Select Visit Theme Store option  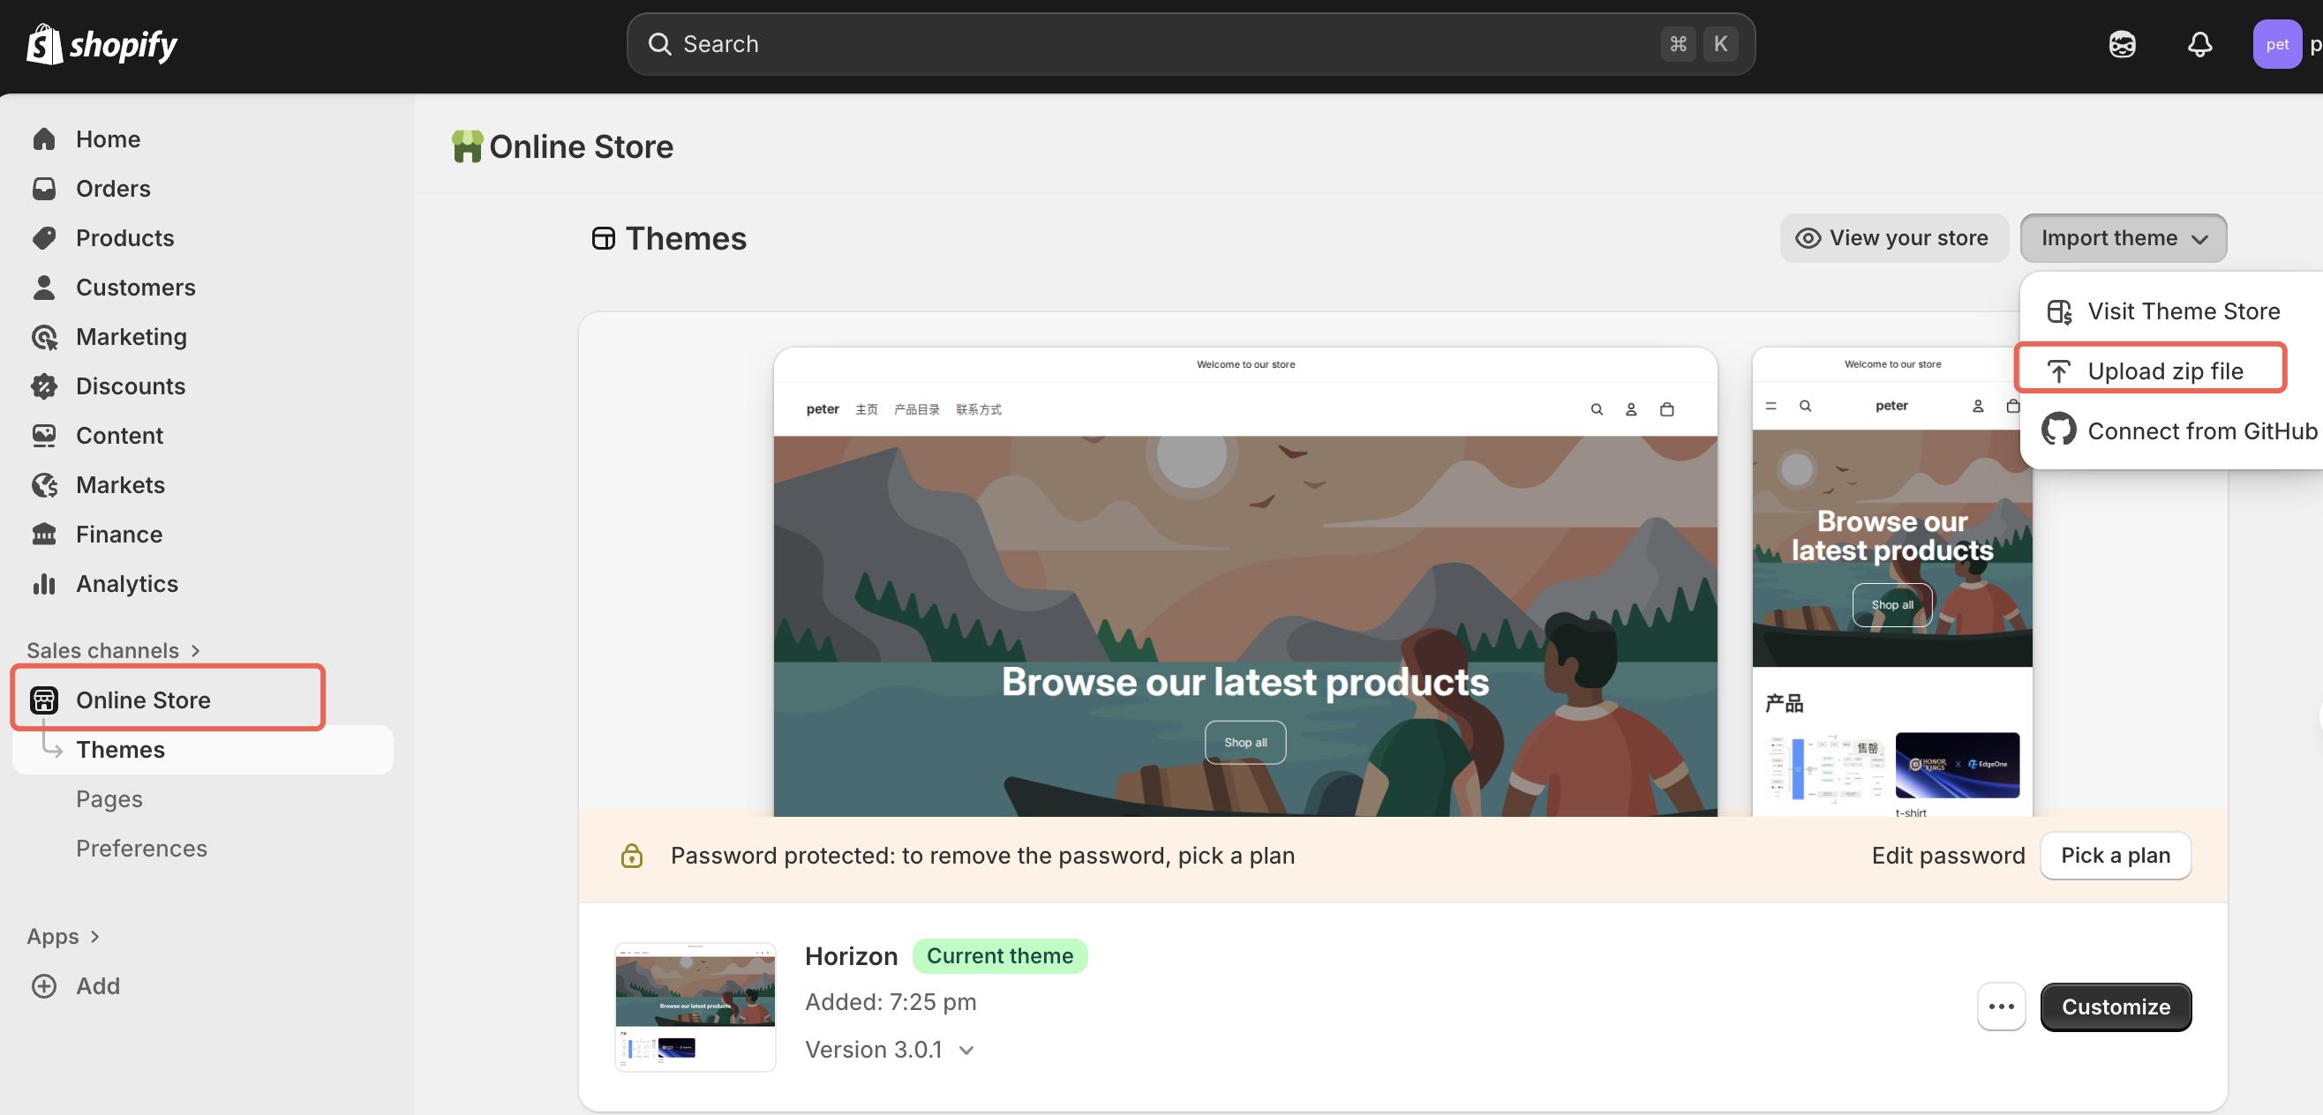2183,311
